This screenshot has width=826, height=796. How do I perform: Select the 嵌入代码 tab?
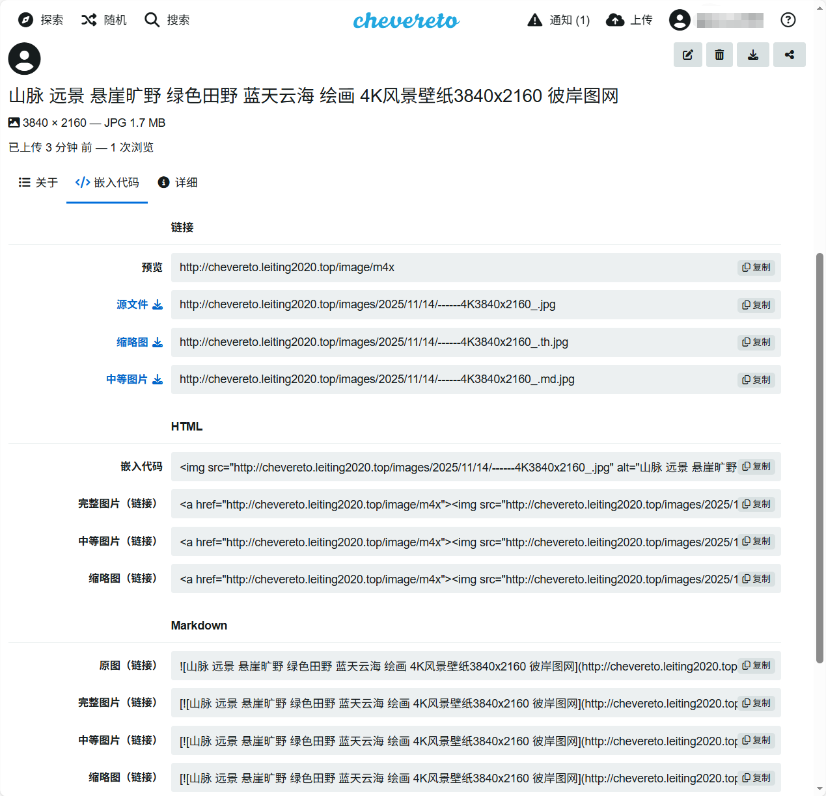click(107, 183)
